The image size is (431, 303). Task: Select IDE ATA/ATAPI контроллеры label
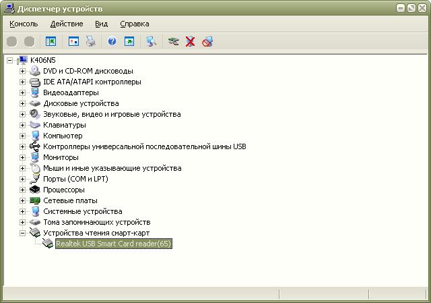92,82
